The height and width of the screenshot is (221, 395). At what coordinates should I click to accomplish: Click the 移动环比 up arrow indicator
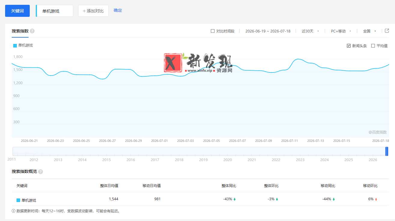(x=376, y=199)
